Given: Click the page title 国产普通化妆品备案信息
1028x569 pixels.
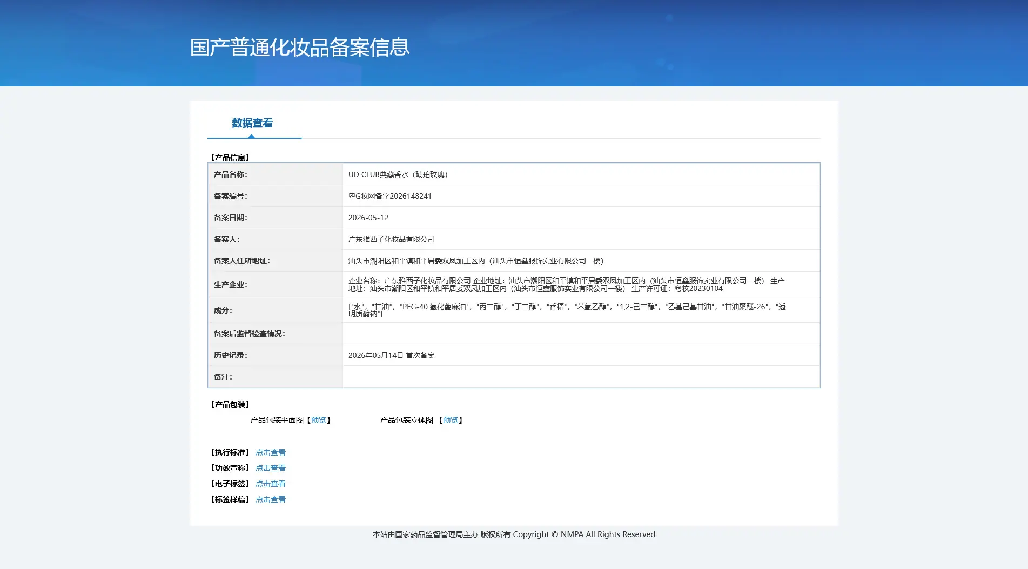Looking at the screenshot, I should 300,48.
